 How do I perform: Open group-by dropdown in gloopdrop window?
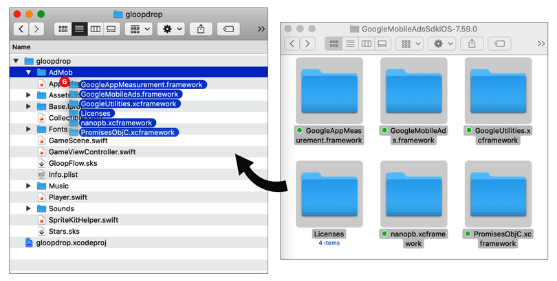(x=139, y=29)
